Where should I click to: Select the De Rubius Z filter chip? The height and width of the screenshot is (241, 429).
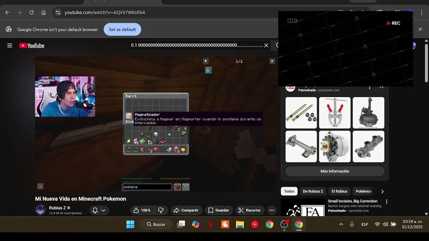pyautogui.click(x=313, y=191)
